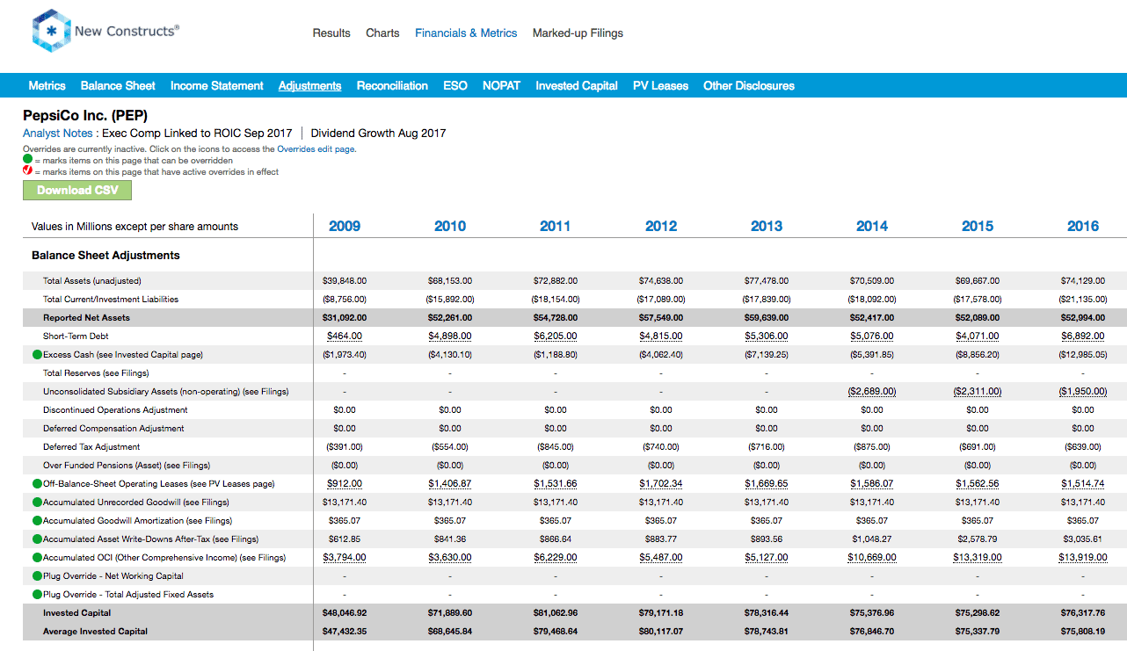This screenshot has width=1127, height=651.
Task: Click the 2010 column header
Action: (450, 226)
